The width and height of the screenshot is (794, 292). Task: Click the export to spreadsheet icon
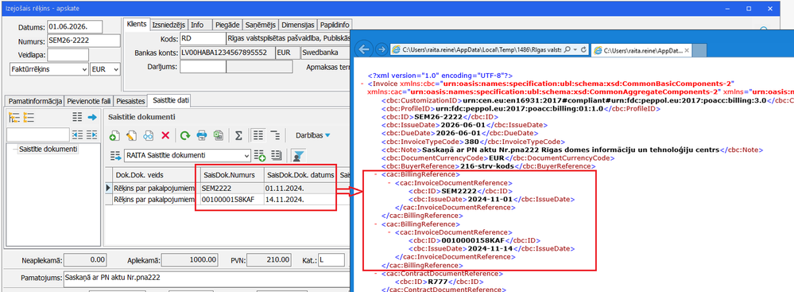click(219, 135)
